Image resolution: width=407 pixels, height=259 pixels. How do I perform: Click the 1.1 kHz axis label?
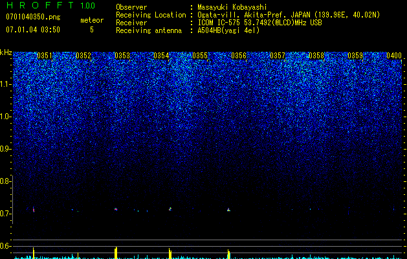pos(5,84)
